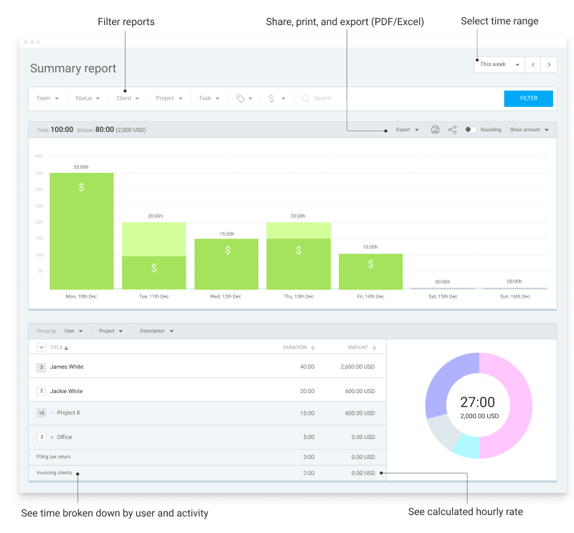
Task: Click the print report icon
Action: (x=435, y=130)
